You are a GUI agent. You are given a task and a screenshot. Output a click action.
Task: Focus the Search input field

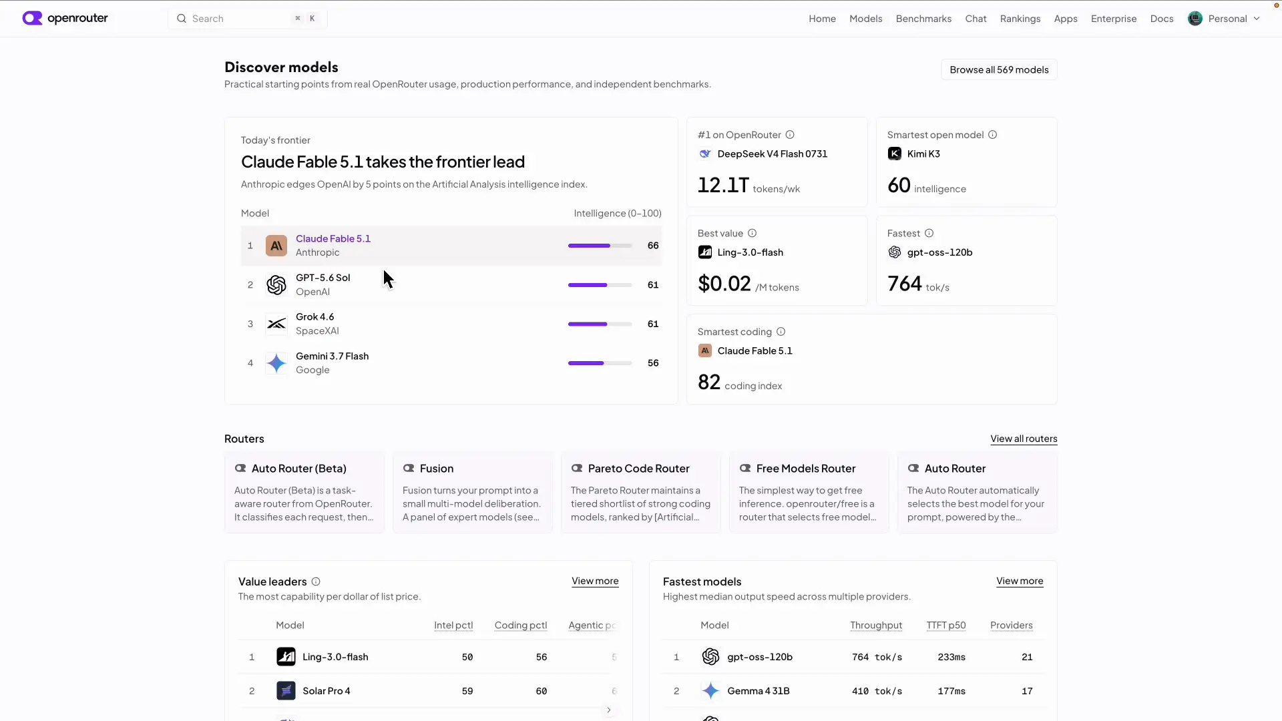[x=248, y=19]
